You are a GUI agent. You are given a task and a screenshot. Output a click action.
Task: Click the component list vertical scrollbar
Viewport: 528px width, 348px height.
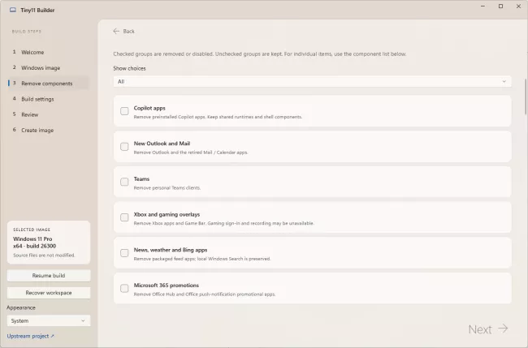(x=526, y=97)
